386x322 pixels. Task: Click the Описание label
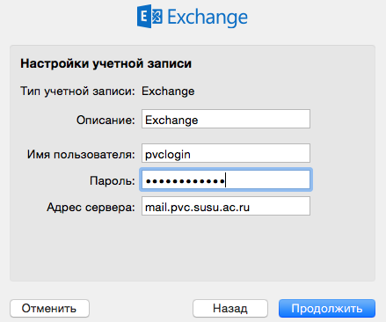(106, 120)
